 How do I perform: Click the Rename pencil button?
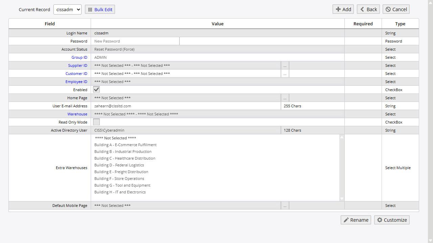coord(356,220)
